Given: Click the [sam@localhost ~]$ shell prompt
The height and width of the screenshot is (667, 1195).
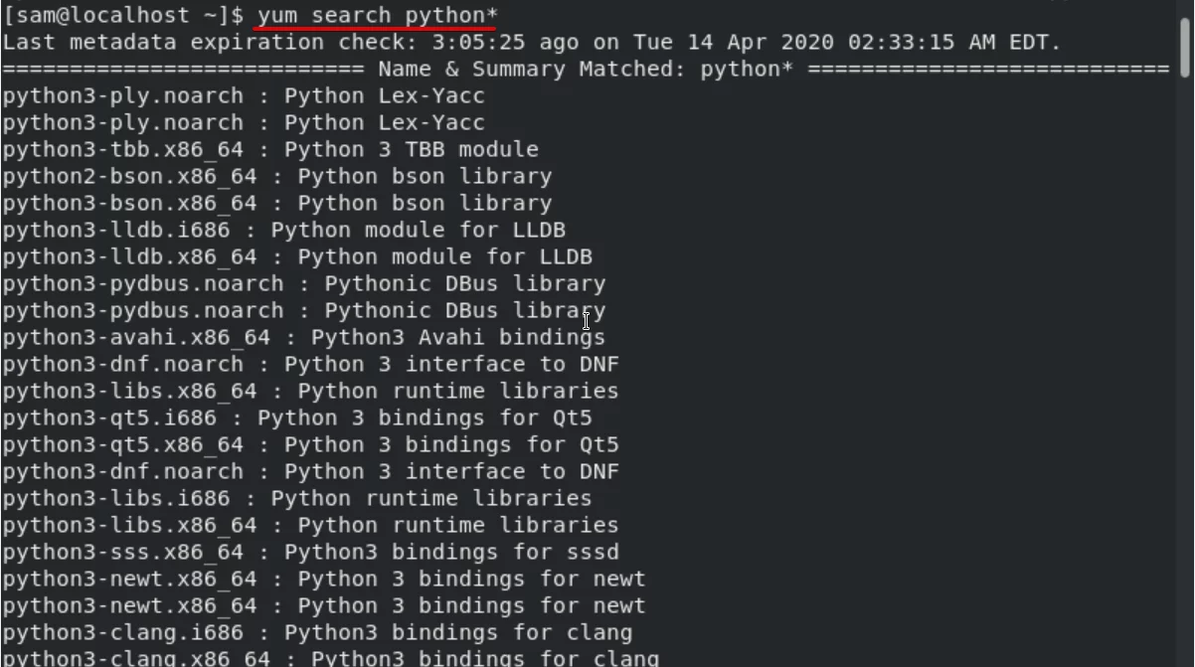Looking at the screenshot, I should pyautogui.click(x=122, y=16).
